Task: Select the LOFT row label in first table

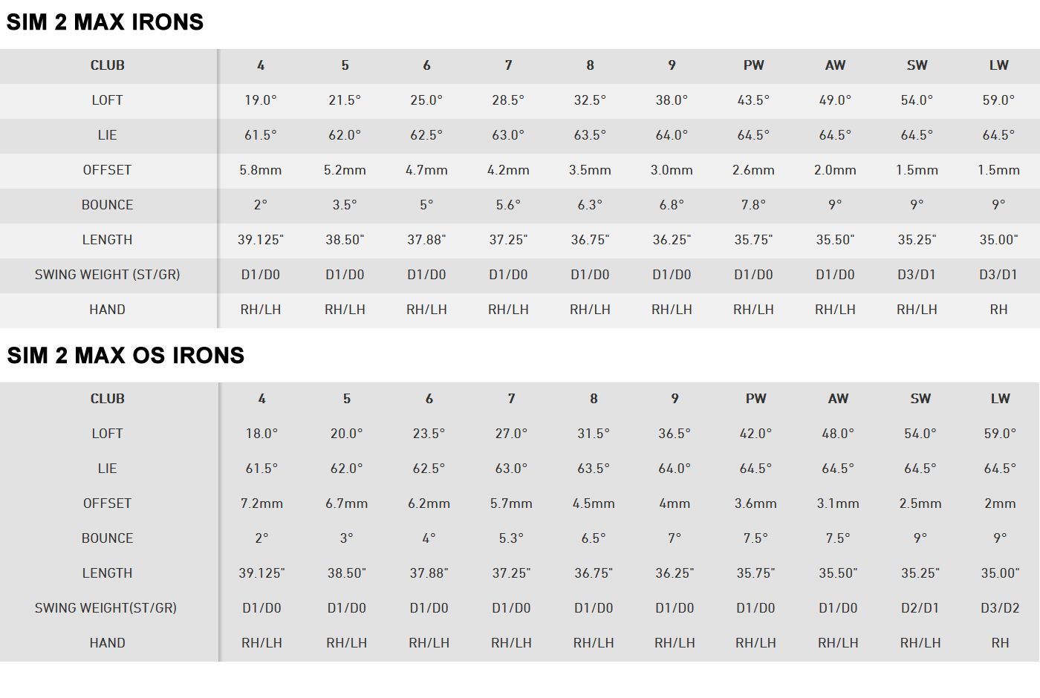Action: click(x=107, y=100)
